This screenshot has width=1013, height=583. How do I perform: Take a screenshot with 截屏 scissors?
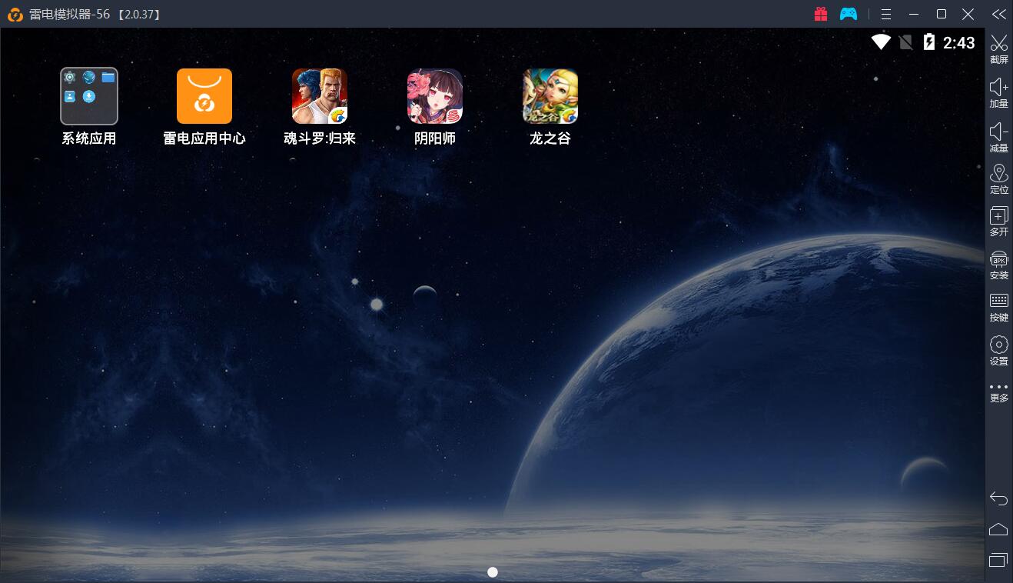coord(998,48)
